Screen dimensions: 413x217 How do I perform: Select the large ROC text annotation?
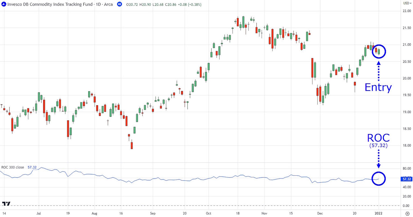(x=378, y=138)
